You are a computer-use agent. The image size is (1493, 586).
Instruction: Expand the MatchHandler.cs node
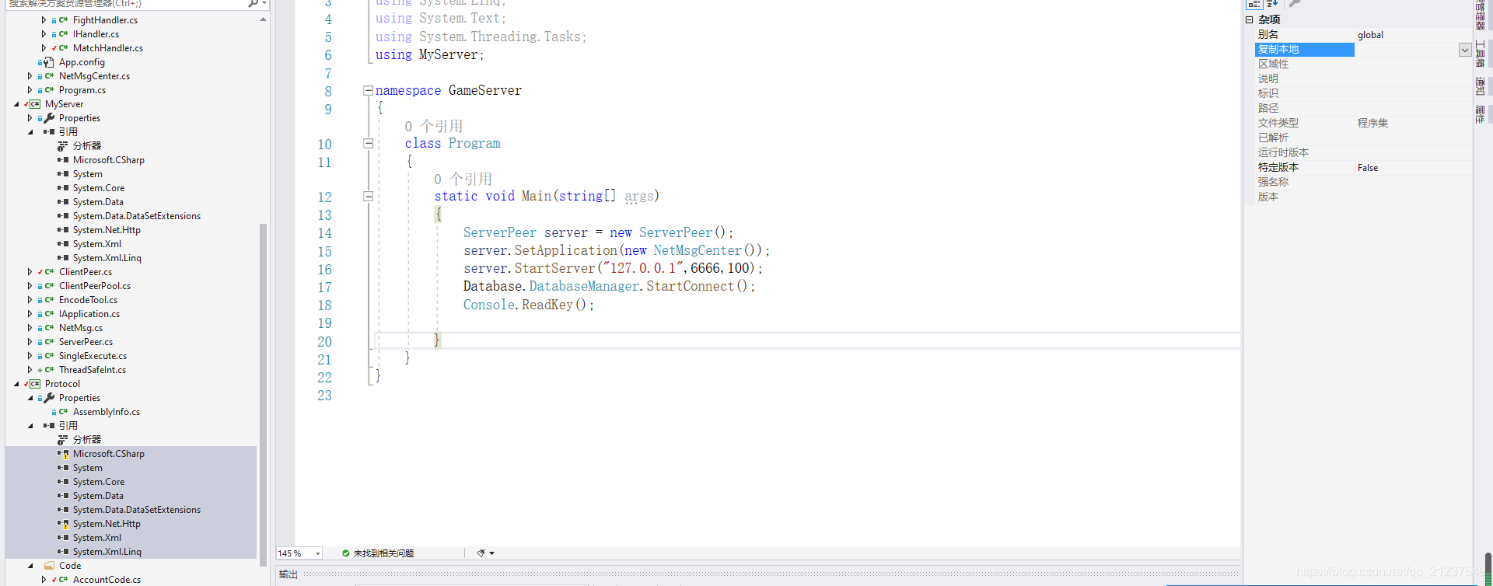point(44,48)
